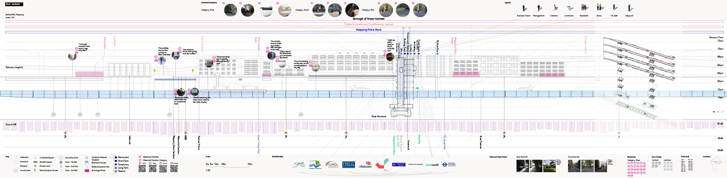Image resolution: width=727 pixels, height=178 pixels.
Task: Click the civicsouth stakeholder logo
Action: [432, 165]
